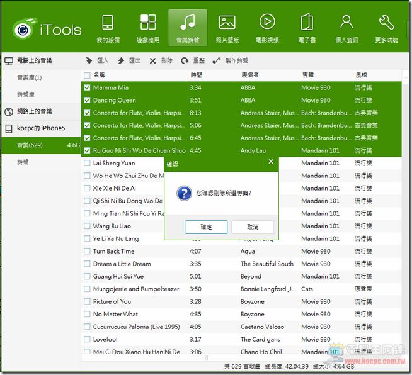Click the globe icon for online music
This screenshot has width=412, height=375.
[9, 112]
